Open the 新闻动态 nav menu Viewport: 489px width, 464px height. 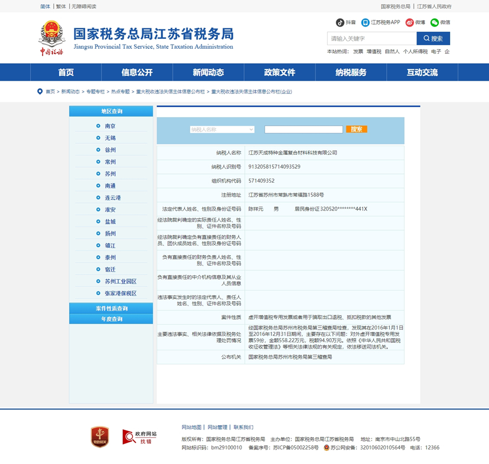coord(208,72)
